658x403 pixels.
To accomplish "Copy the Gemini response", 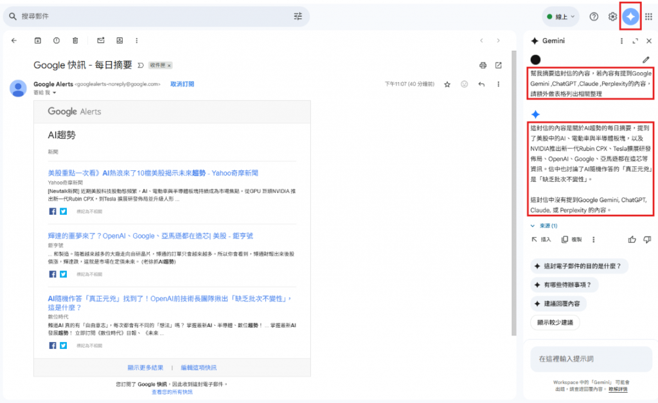I will click(571, 239).
